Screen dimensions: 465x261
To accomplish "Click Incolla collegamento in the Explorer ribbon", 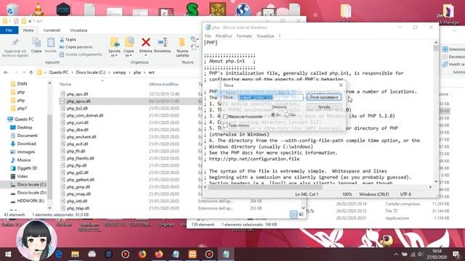I will 81,54.
